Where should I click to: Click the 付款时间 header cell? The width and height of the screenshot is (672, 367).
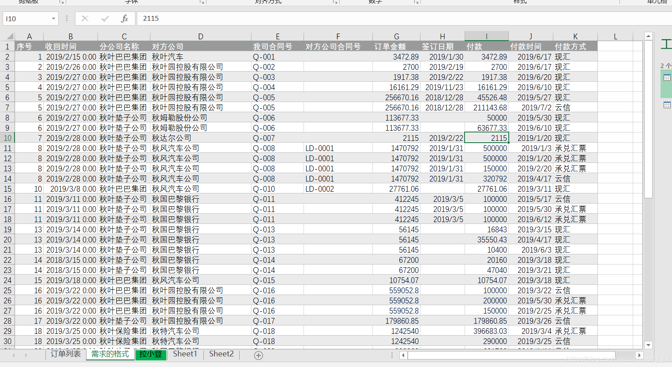tap(531, 46)
